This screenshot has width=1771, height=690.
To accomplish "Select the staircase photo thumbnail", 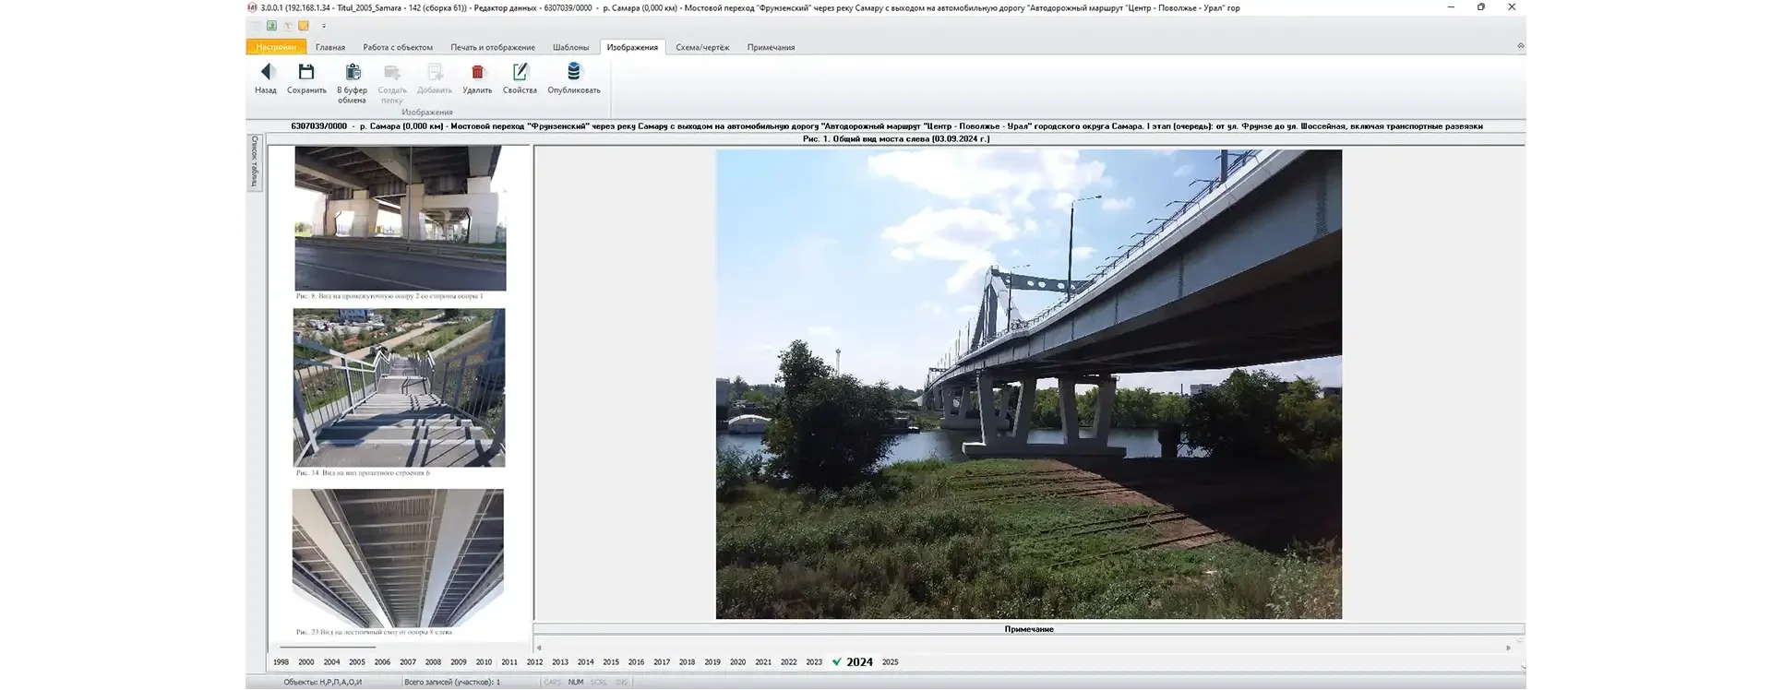I will click(399, 387).
